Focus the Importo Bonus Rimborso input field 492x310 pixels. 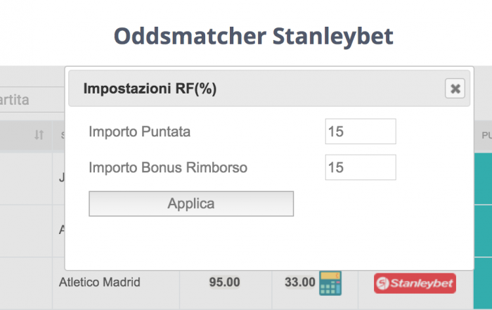coord(361,167)
